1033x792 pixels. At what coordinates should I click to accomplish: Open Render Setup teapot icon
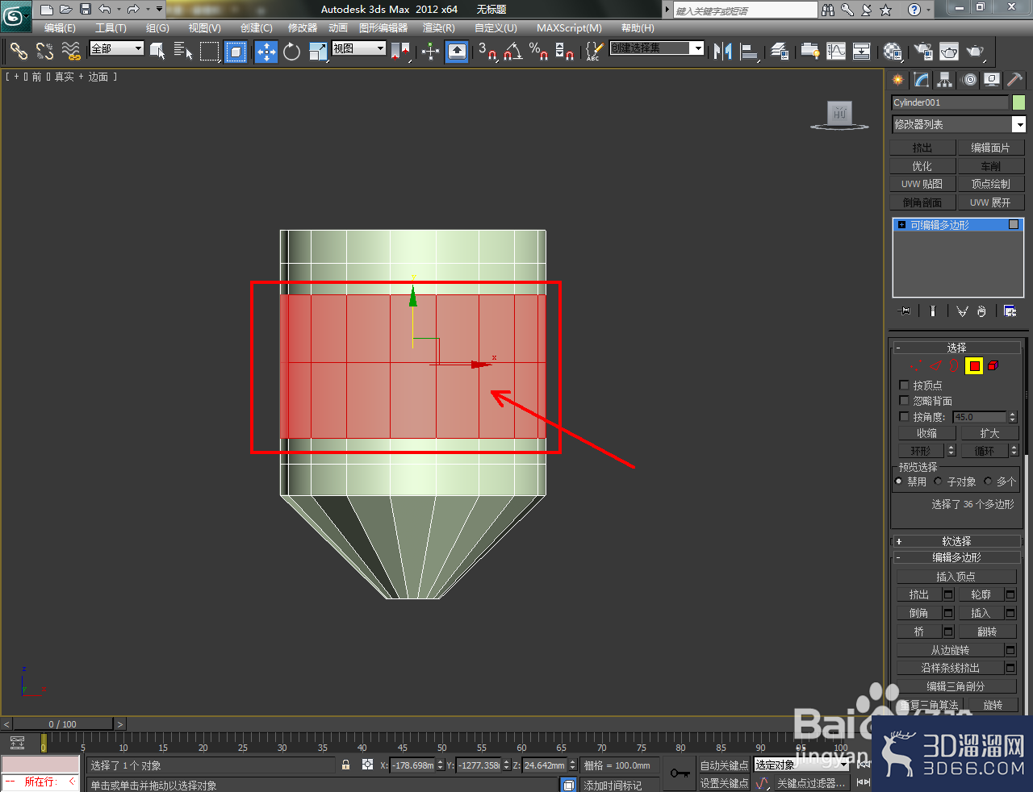pyautogui.click(x=922, y=52)
